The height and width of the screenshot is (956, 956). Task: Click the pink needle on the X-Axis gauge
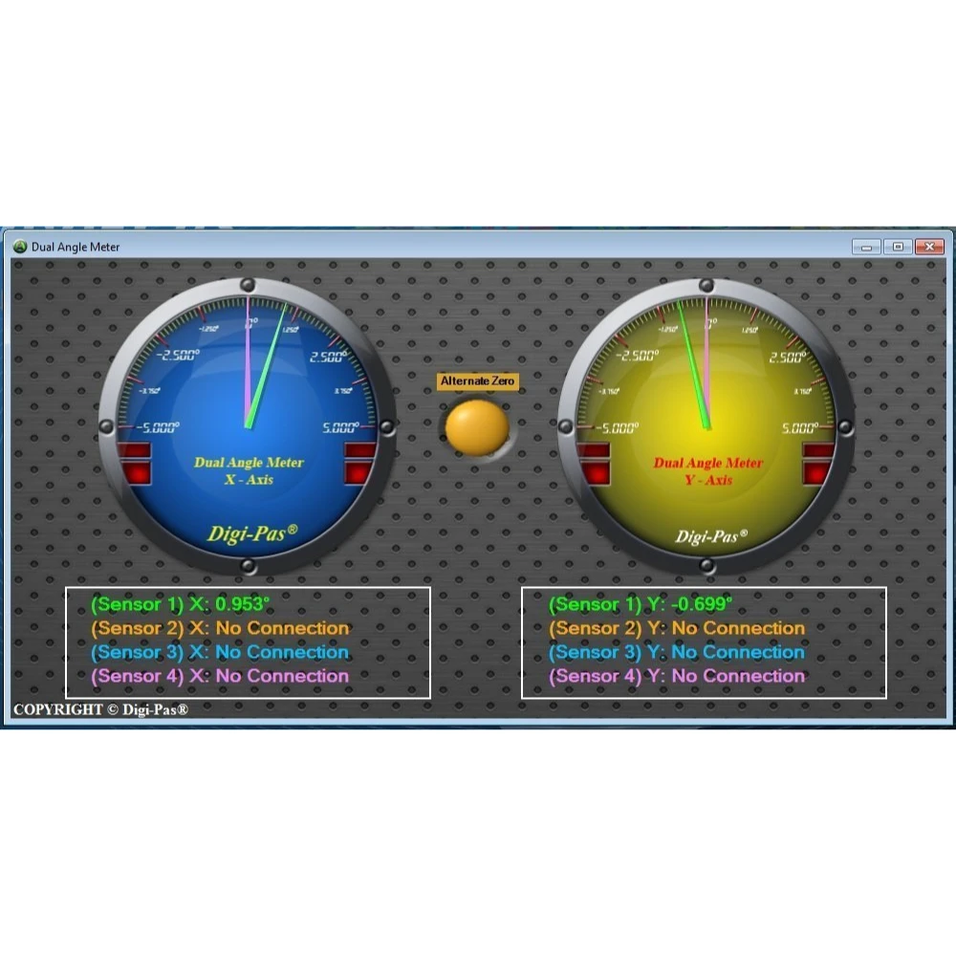coord(249,362)
